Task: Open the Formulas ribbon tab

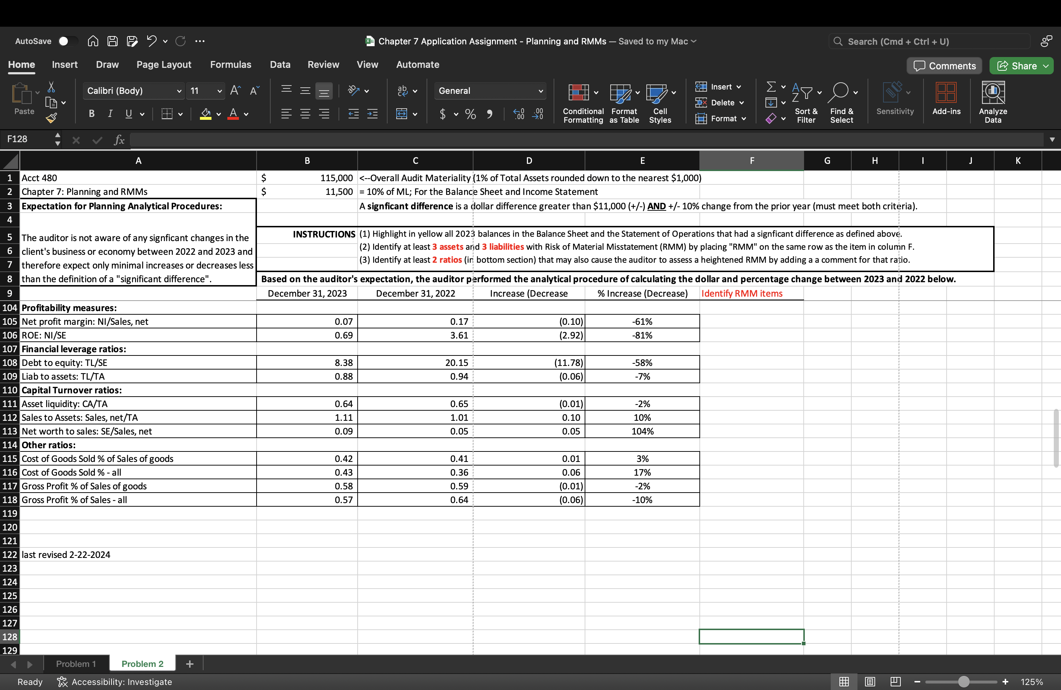Action: 231,65
